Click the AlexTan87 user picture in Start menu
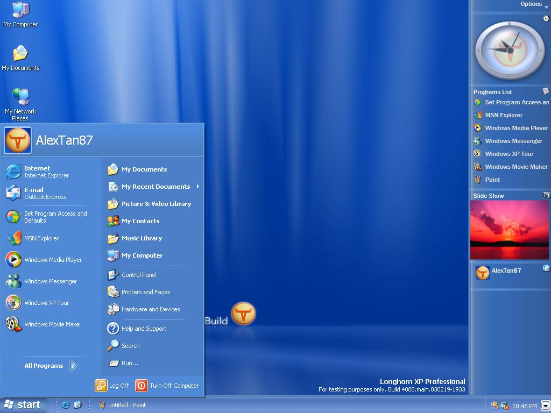The width and height of the screenshot is (551, 413). pyautogui.click(x=18, y=140)
